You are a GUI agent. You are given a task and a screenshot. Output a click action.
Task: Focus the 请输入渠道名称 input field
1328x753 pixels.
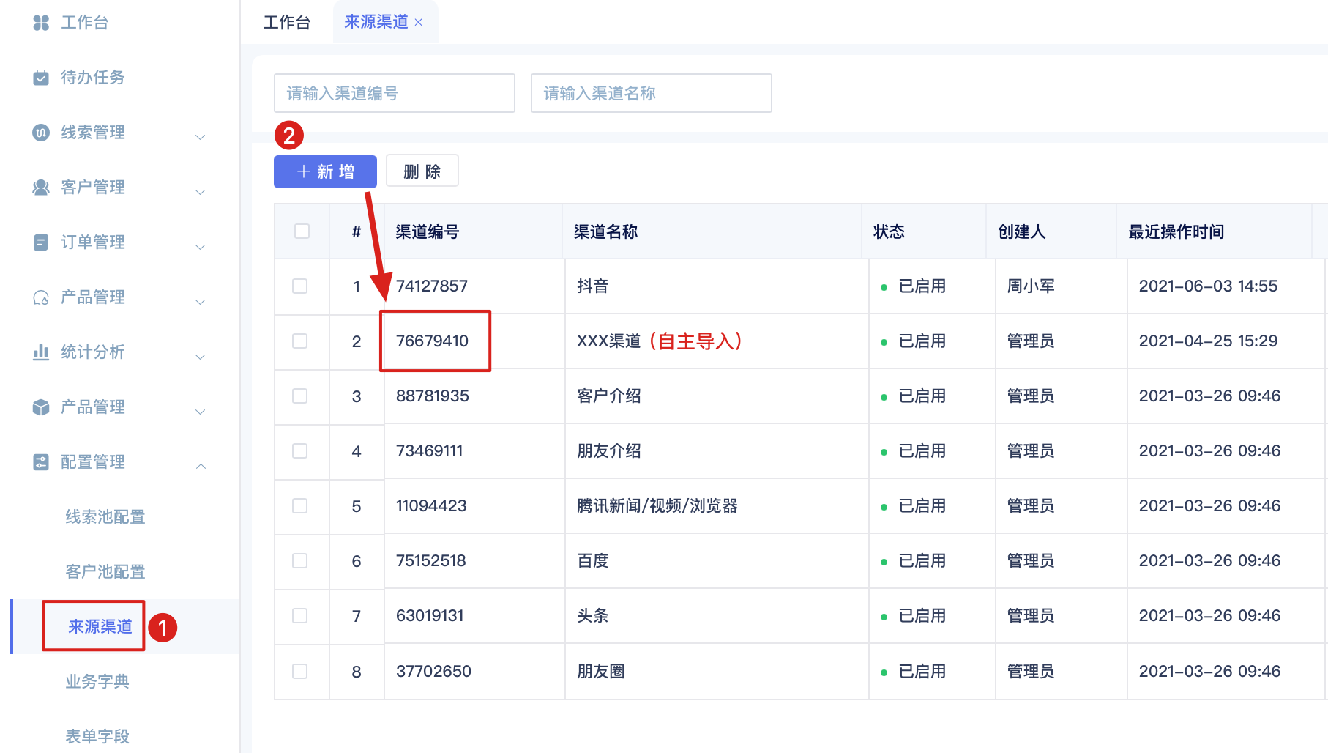[x=652, y=93]
